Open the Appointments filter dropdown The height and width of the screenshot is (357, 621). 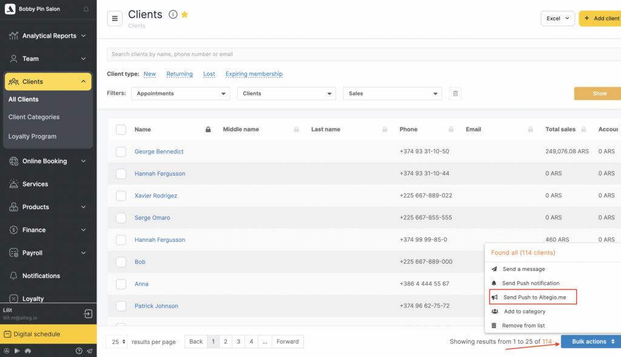[180, 93]
